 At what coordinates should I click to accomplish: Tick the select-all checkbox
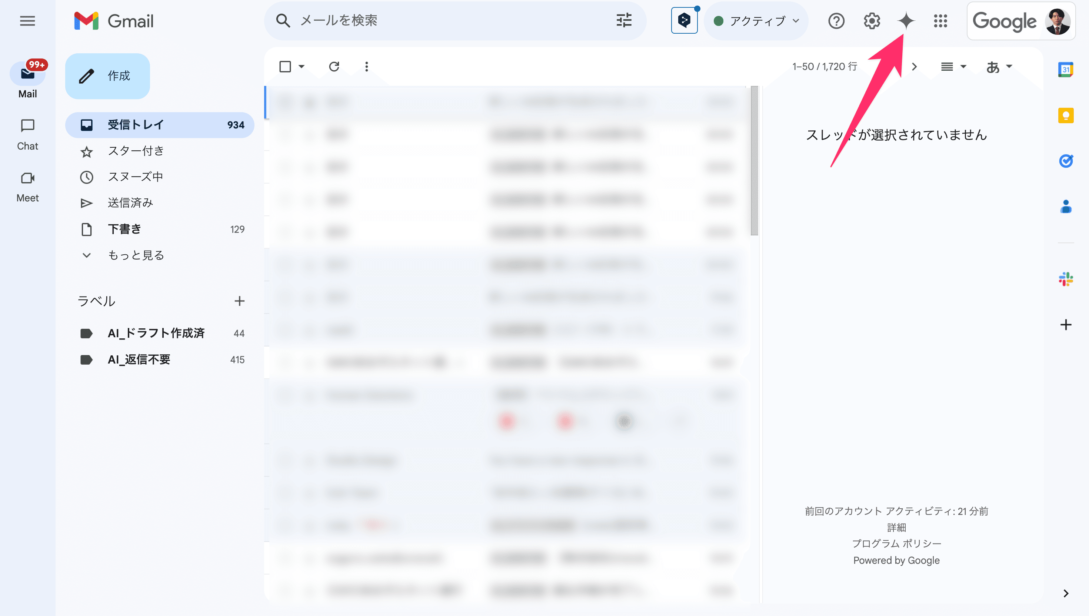tap(285, 66)
